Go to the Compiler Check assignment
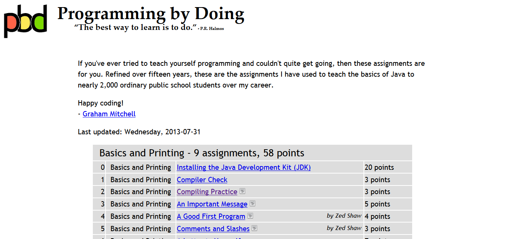Viewport: 505px width, 239px height. [202, 180]
